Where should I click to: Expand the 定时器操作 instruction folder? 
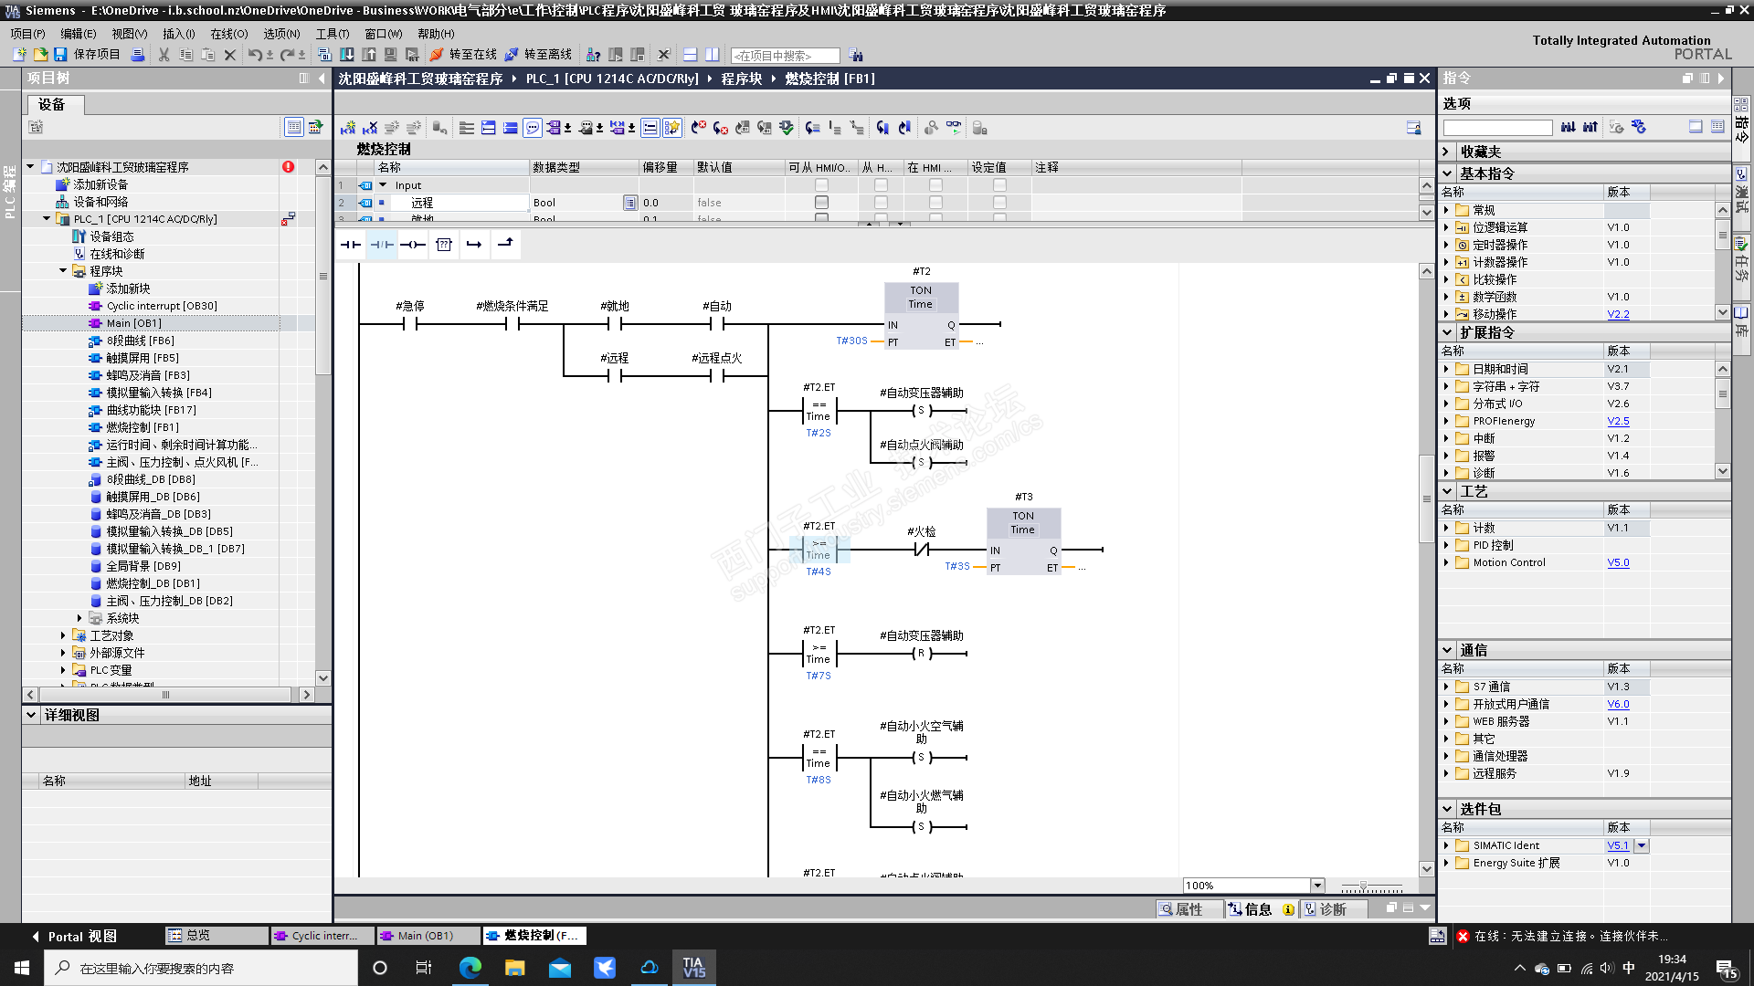(x=1446, y=245)
